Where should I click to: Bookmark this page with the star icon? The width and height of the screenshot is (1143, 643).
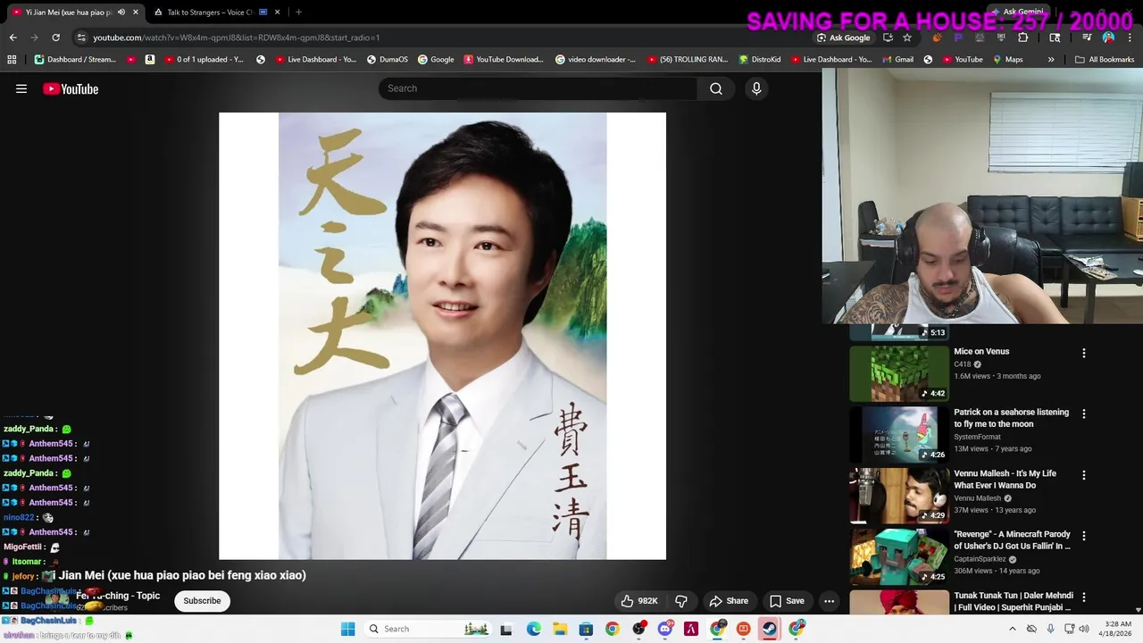(x=907, y=38)
